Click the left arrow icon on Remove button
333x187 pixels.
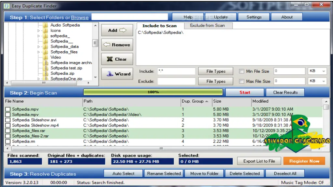pos(107,45)
